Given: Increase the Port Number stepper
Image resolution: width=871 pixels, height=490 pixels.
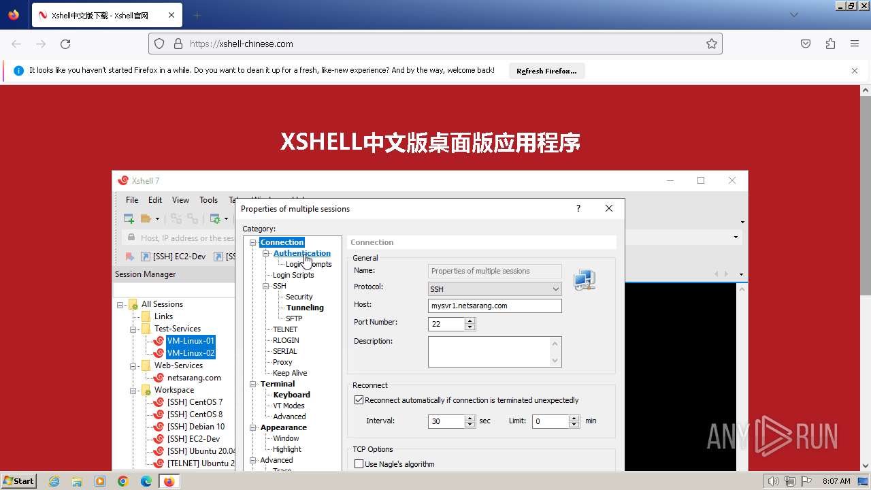Looking at the screenshot, I should 470,321.
